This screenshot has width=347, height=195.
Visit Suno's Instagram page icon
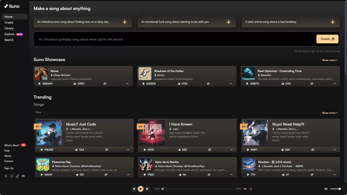[x=12, y=176]
